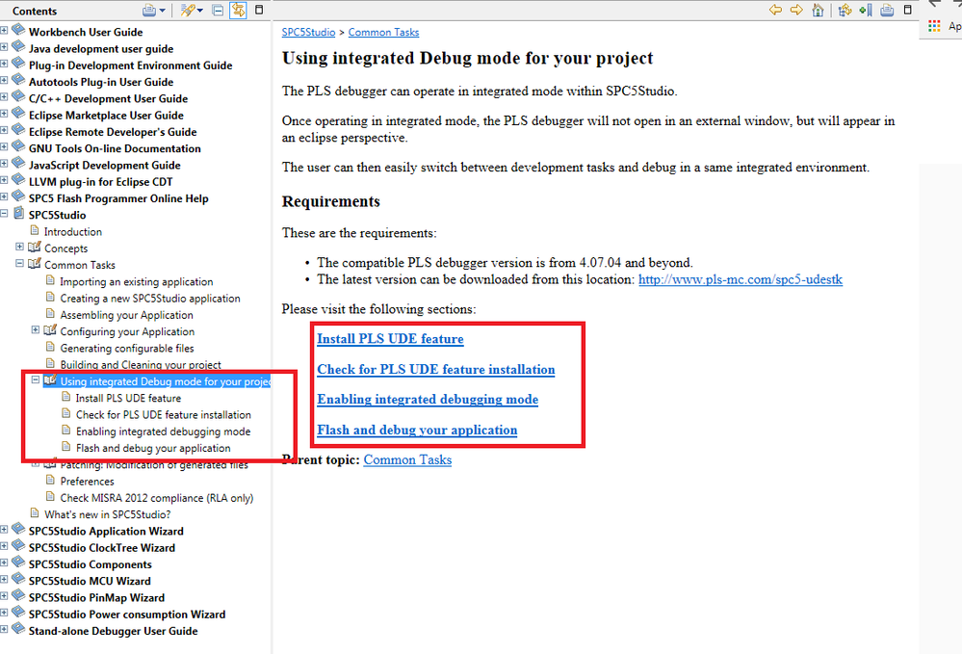962x654 pixels.
Task: Expand GNU Tools On-line Documentation node
Action: click(x=4, y=146)
